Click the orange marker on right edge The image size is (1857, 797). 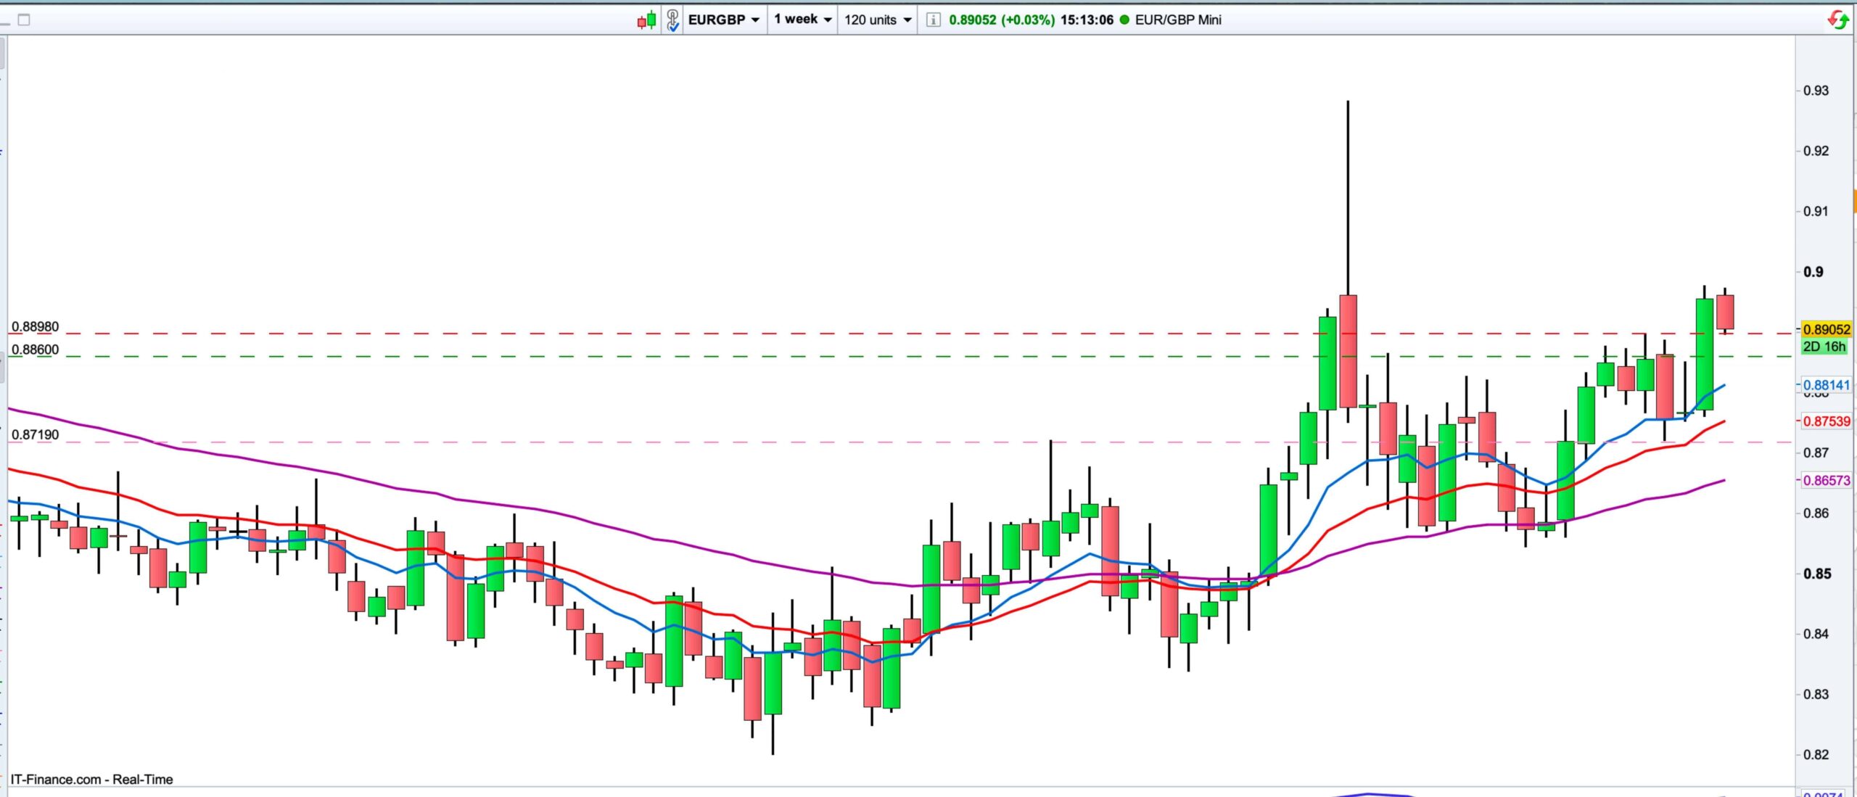(x=1854, y=200)
